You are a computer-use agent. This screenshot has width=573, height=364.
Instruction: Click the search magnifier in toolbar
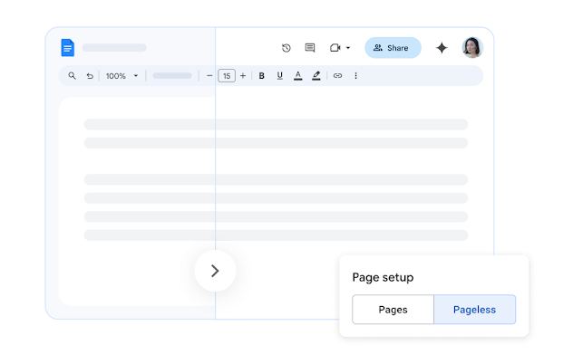(x=73, y=76)
